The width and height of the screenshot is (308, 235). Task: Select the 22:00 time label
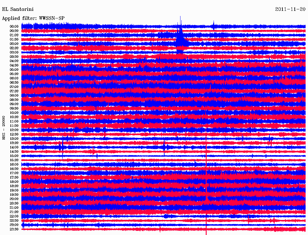click(14, 216)
